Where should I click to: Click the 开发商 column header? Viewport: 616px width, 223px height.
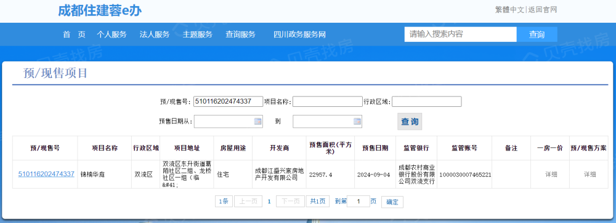coord(279,148)
